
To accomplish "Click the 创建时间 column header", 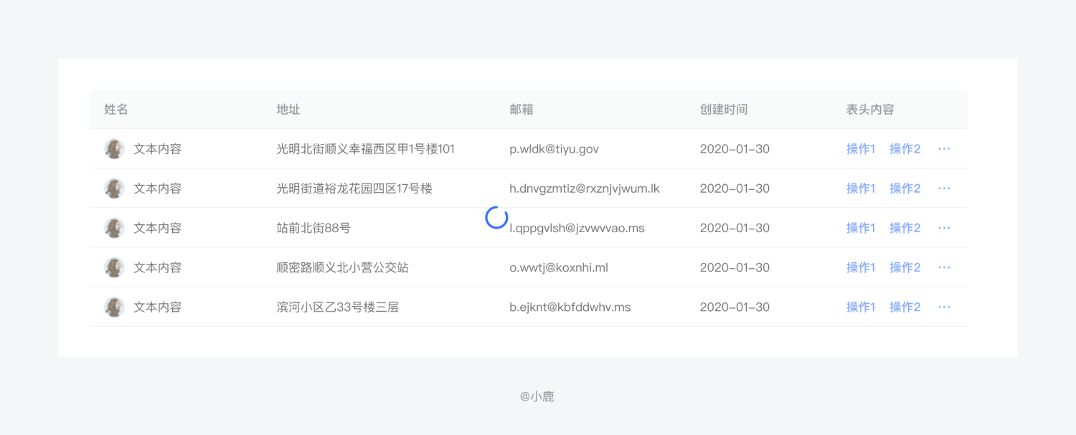I will [724, 110].
